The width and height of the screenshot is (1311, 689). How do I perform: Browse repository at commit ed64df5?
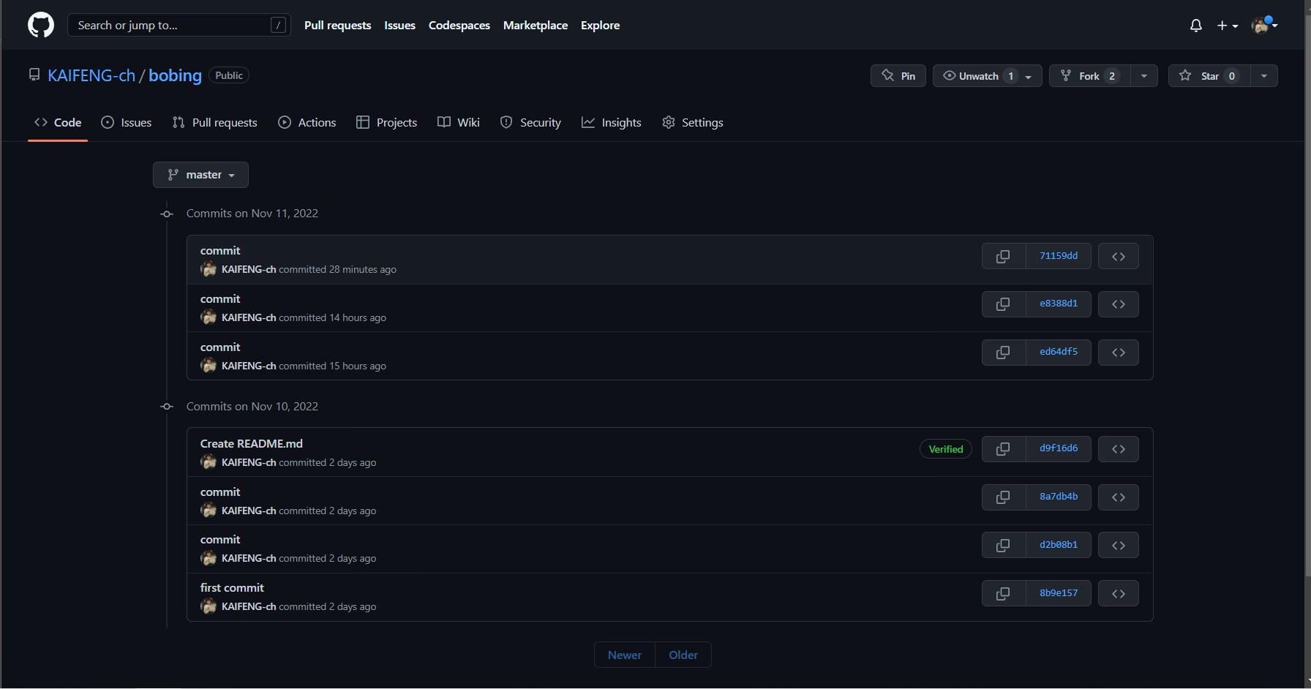[x=1119, y=353]
